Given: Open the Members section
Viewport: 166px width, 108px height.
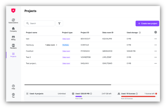Looking at the screenshot, I should pos(13,46).
